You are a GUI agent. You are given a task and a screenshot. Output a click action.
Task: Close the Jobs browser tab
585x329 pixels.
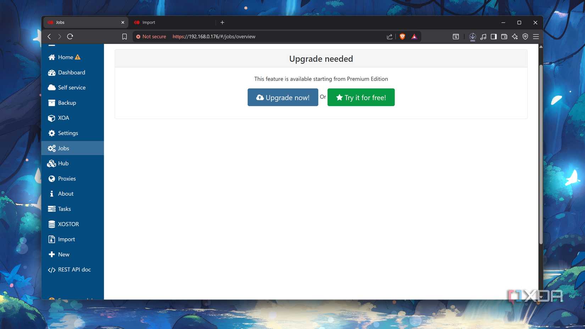tap(123, 22)
